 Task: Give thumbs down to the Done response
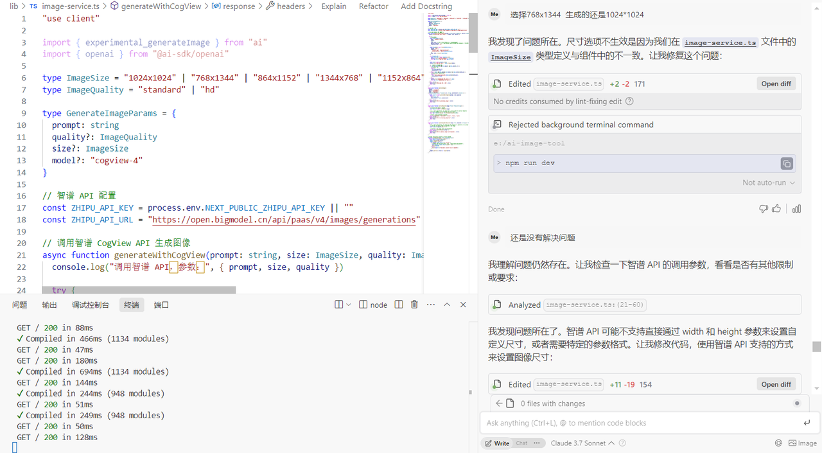(x=764, y=209)
